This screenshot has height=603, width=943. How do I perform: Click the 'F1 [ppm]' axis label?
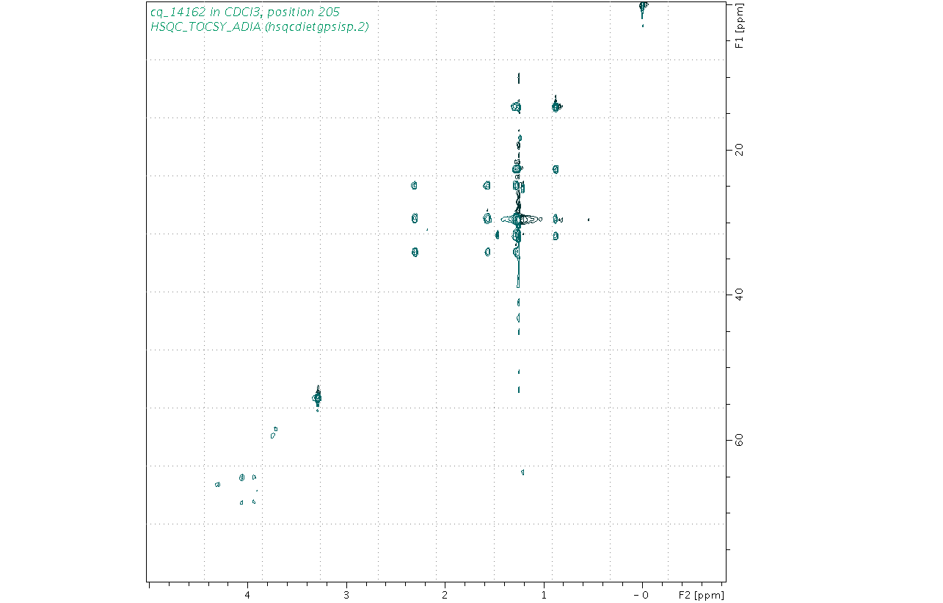[x=740, y=26]
